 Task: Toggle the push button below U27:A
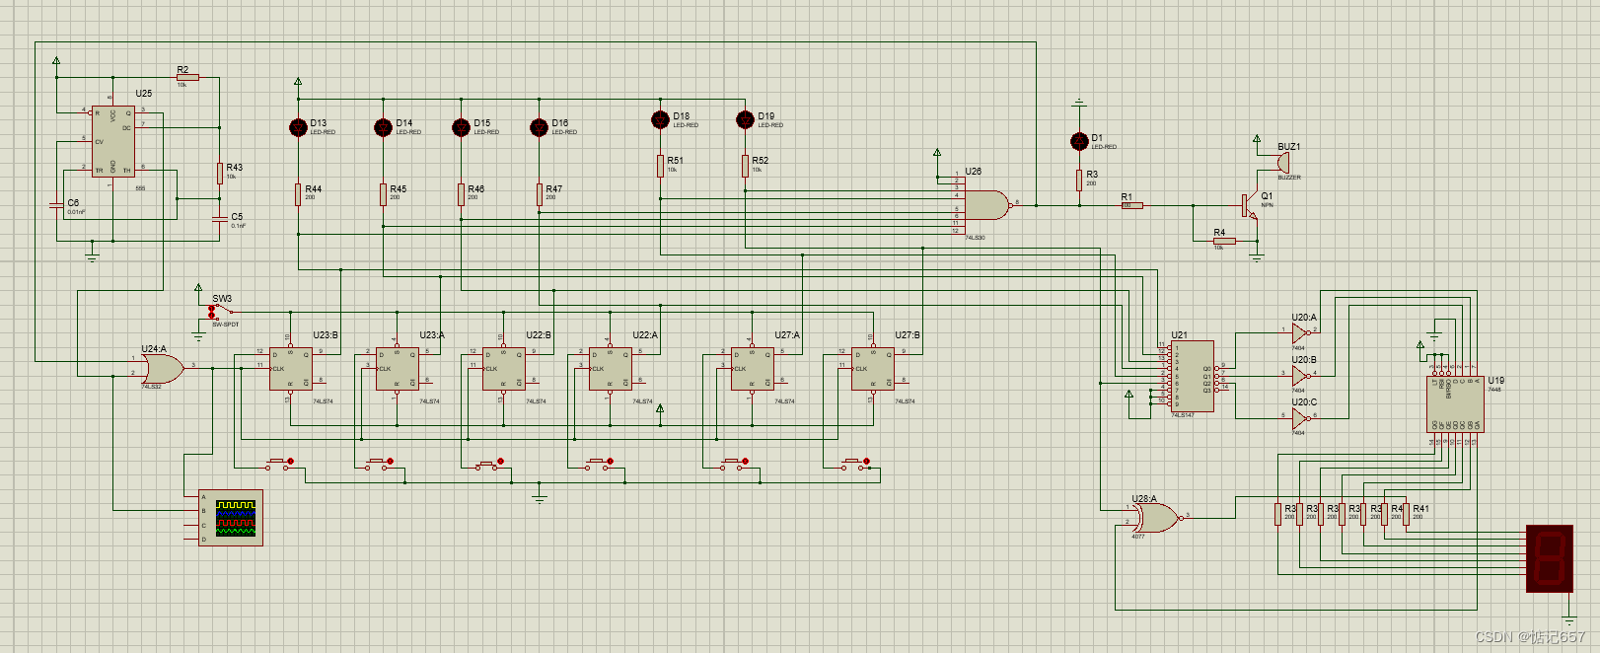735,463
